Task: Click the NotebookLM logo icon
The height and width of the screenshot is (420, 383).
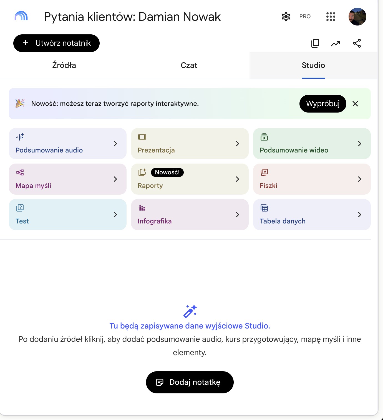Action: click(x=21, y=16)
